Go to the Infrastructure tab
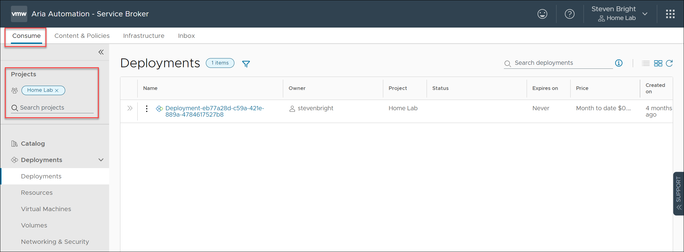This screenshot has height=252, width=684. [143, 36]
